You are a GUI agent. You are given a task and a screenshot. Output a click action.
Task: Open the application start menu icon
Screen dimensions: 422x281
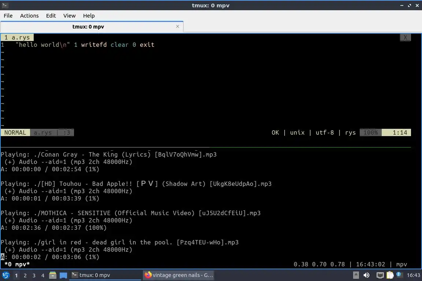click(x=5, y=275)
